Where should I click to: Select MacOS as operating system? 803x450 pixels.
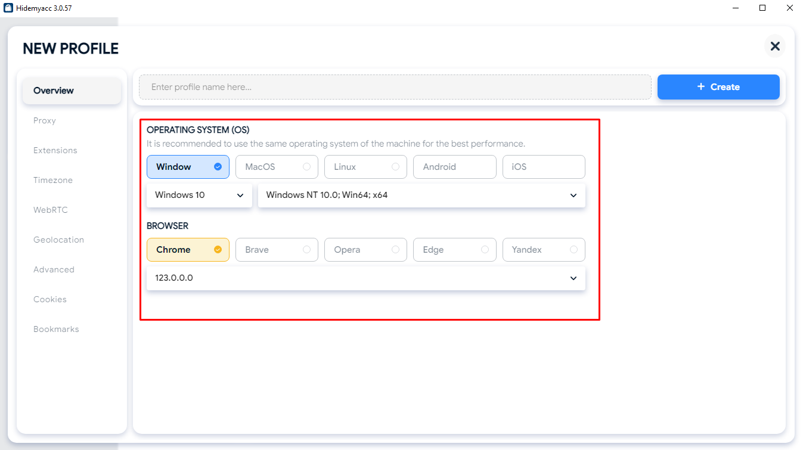277,167
